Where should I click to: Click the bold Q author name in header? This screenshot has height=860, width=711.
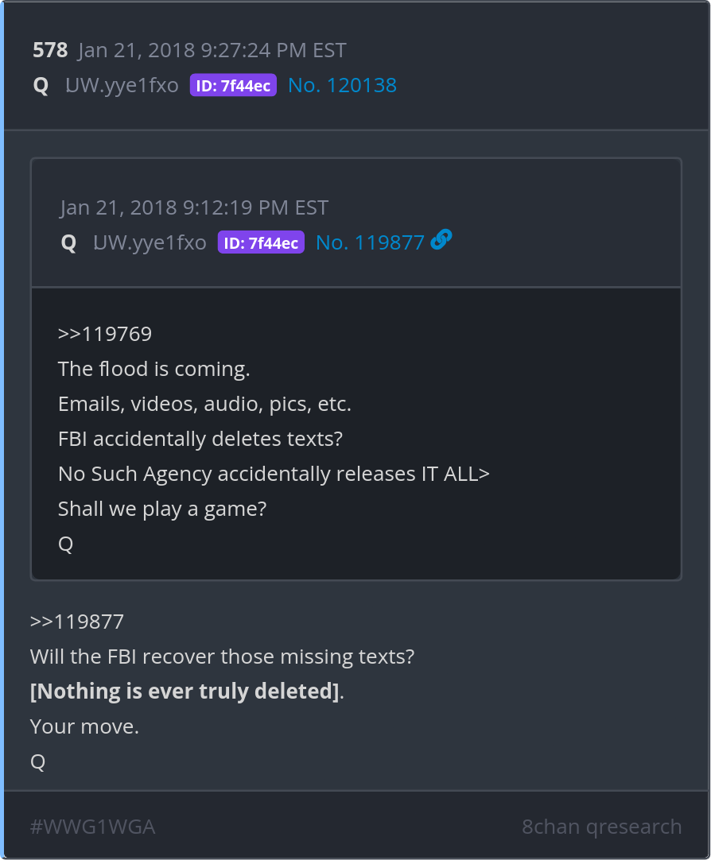coord(41,86)
